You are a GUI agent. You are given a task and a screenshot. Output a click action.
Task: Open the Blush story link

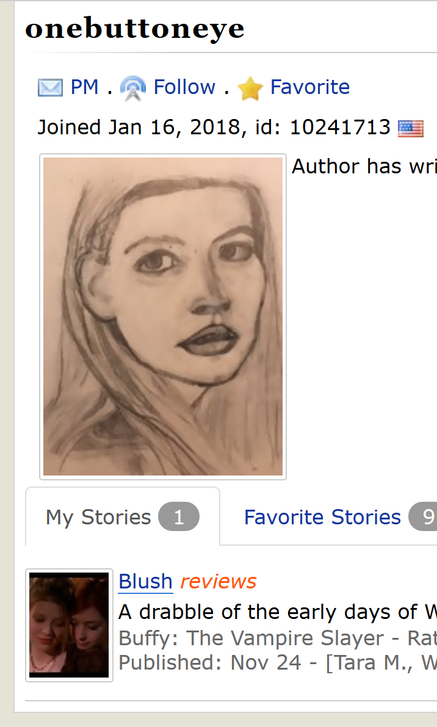pos(145,581)
